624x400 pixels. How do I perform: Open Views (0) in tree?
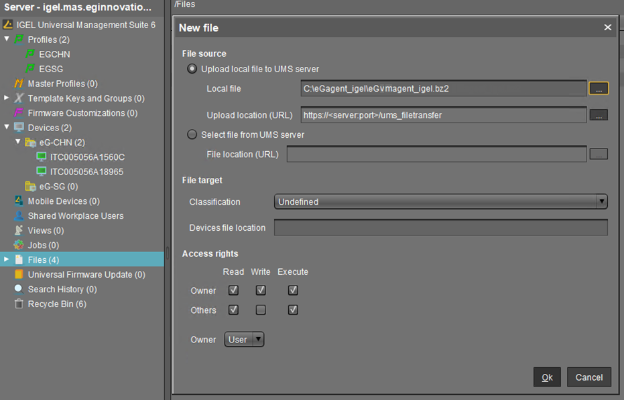[x=46, y=231]
